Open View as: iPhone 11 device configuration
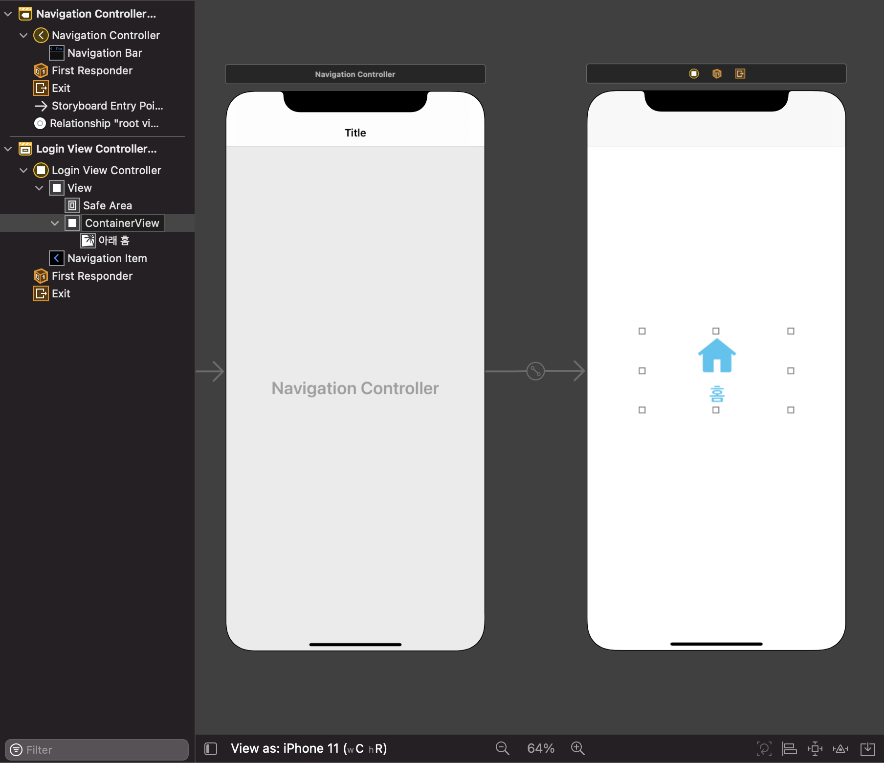 pos(309,748)
